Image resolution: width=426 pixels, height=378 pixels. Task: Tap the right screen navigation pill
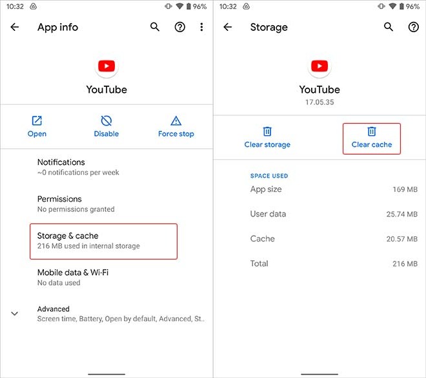coord(319,374)
